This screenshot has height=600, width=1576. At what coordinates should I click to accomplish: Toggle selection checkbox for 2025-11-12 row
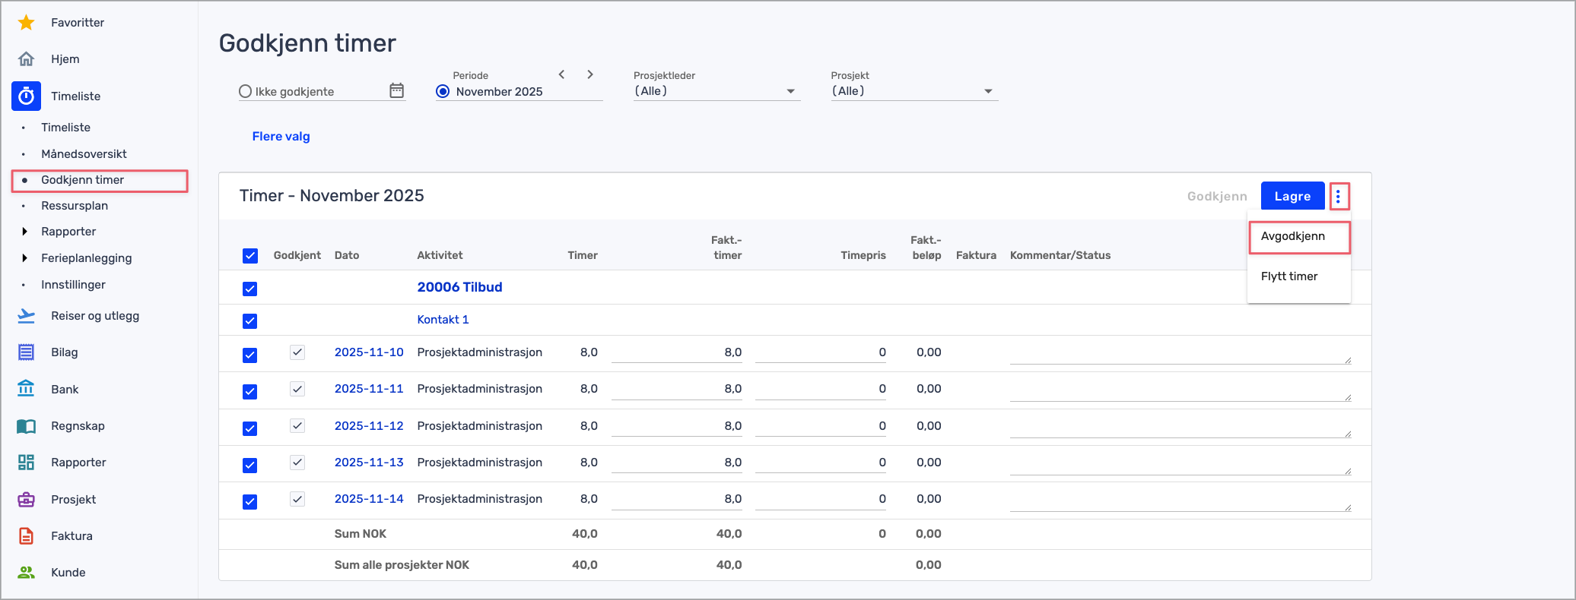coord(250,428)
